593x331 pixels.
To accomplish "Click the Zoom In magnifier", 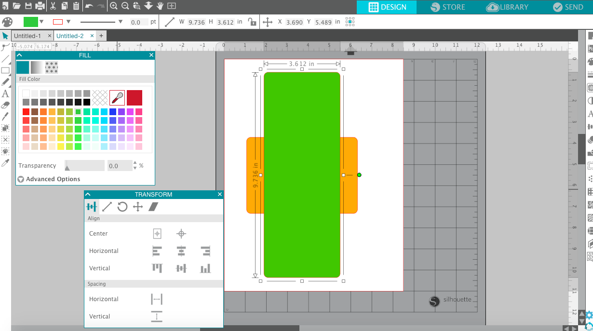I will pyautogui.click(x=113, y=6).
